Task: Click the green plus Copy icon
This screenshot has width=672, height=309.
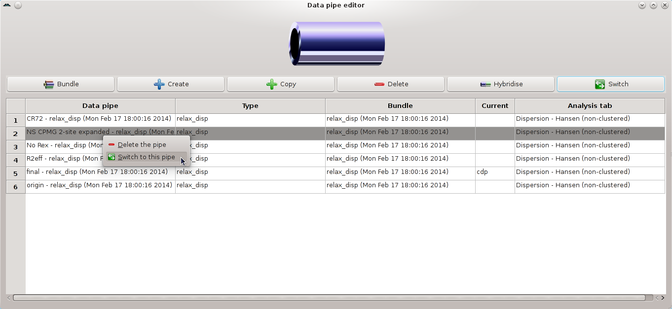Action: [271, 84]
